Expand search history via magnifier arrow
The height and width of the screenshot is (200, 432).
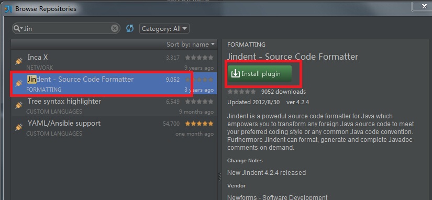(x=21, y=29)
